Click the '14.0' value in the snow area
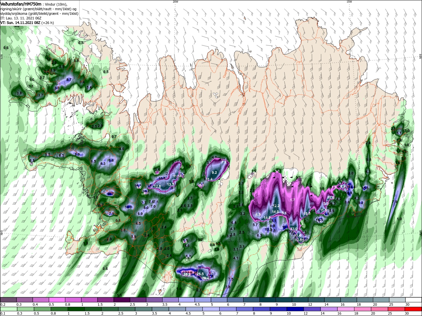This screenshot has height=316, width=422. coord(275,212)
